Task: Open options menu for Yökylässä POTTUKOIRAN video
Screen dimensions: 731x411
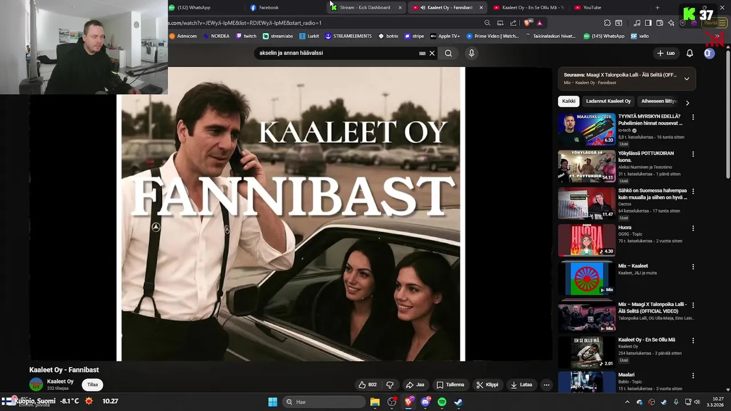Action: pyautogui.click(x=693, y=154)
